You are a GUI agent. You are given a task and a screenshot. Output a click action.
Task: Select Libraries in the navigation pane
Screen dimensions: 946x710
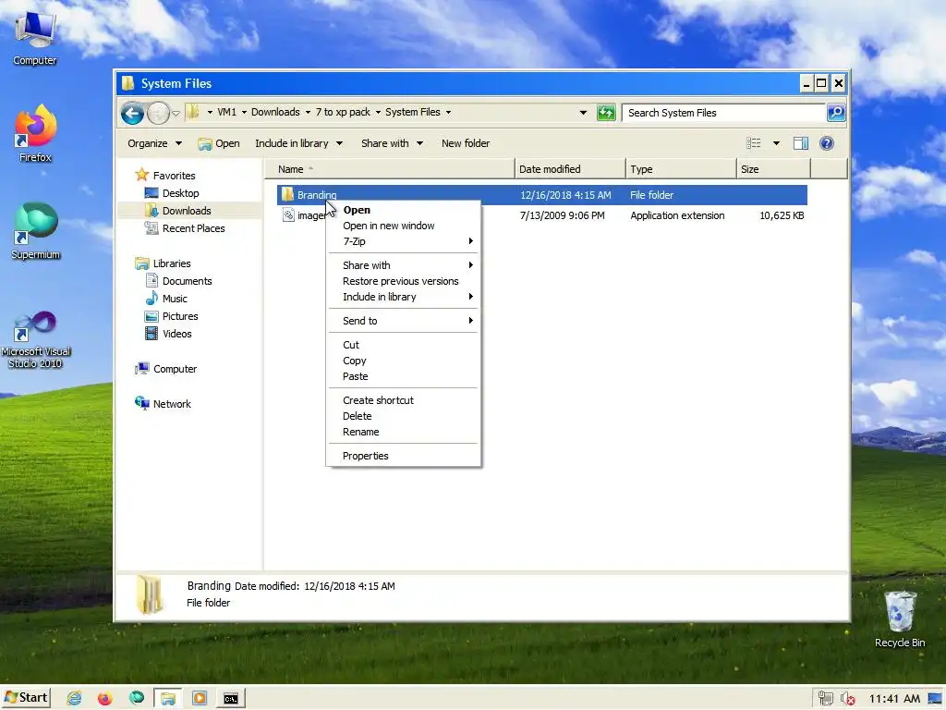click(171, 263)
